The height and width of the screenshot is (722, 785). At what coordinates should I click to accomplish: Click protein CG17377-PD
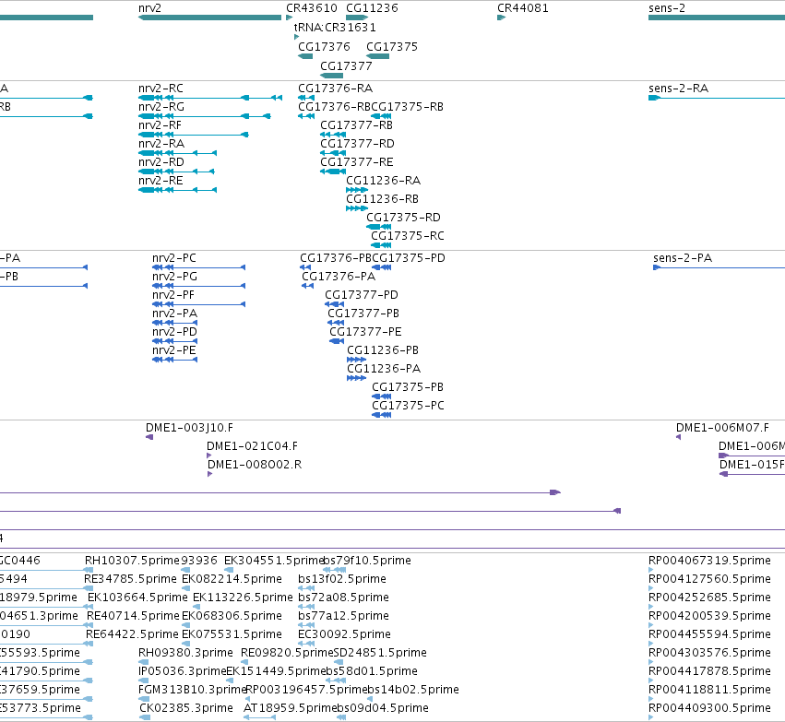[x=362, y=296]
